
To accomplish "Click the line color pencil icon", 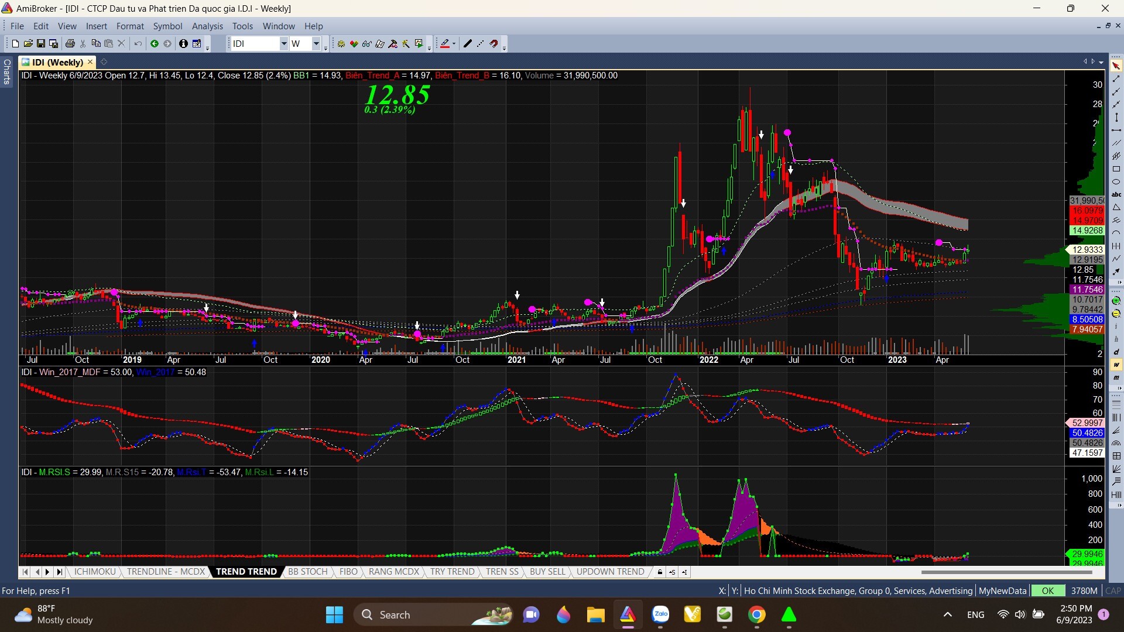I will [444, 43].
